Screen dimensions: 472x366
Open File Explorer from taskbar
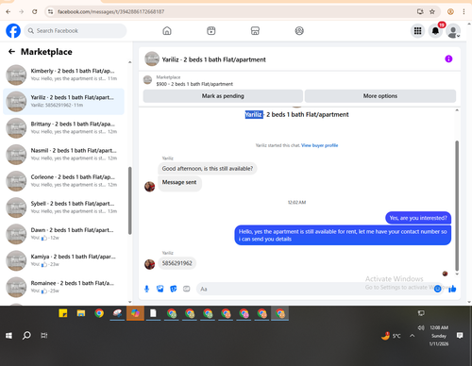[81, 313]
